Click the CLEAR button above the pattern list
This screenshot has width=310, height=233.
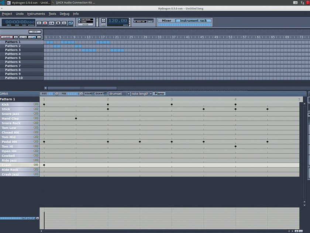(6, 37)
